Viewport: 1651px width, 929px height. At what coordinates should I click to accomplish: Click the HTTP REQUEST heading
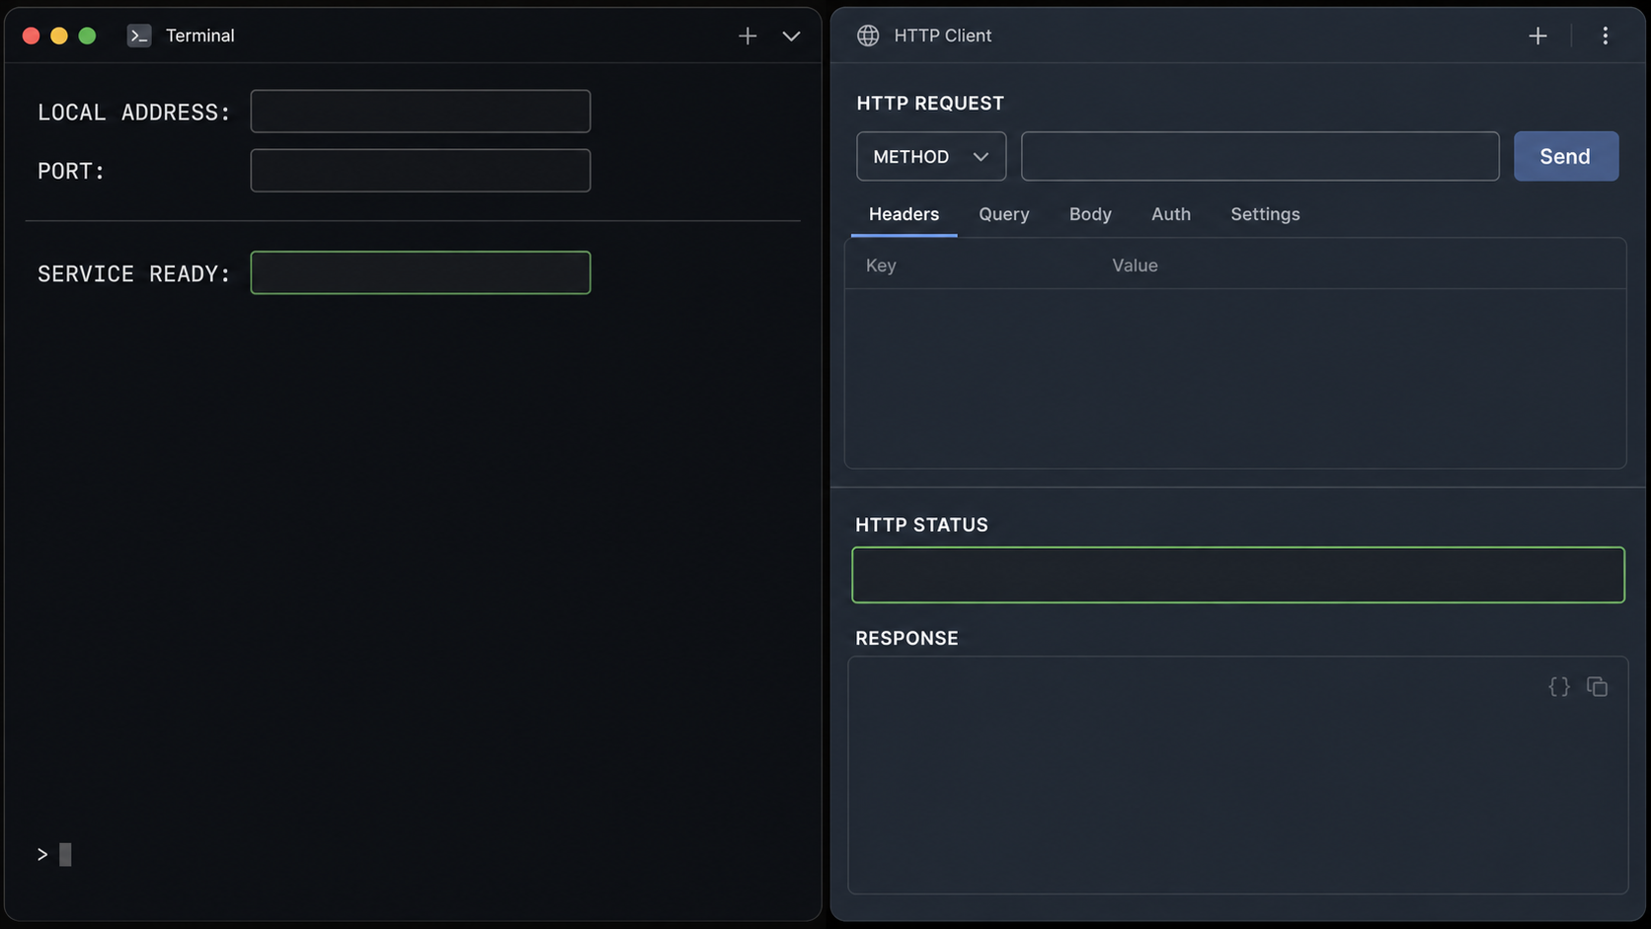point(930,103)
